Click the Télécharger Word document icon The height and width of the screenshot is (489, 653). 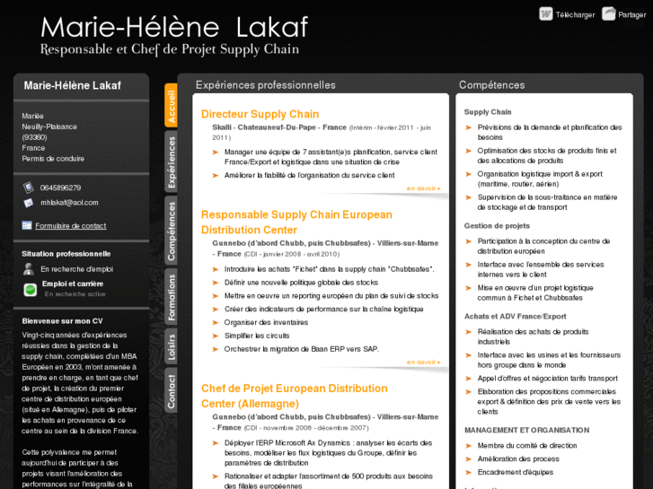(x=545, y=13)
